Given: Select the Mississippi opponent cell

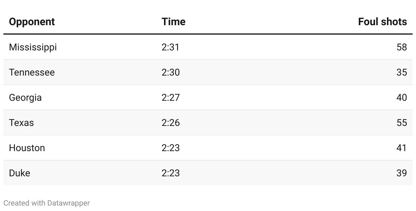Looking at the screenshot, I should [33, 47].
